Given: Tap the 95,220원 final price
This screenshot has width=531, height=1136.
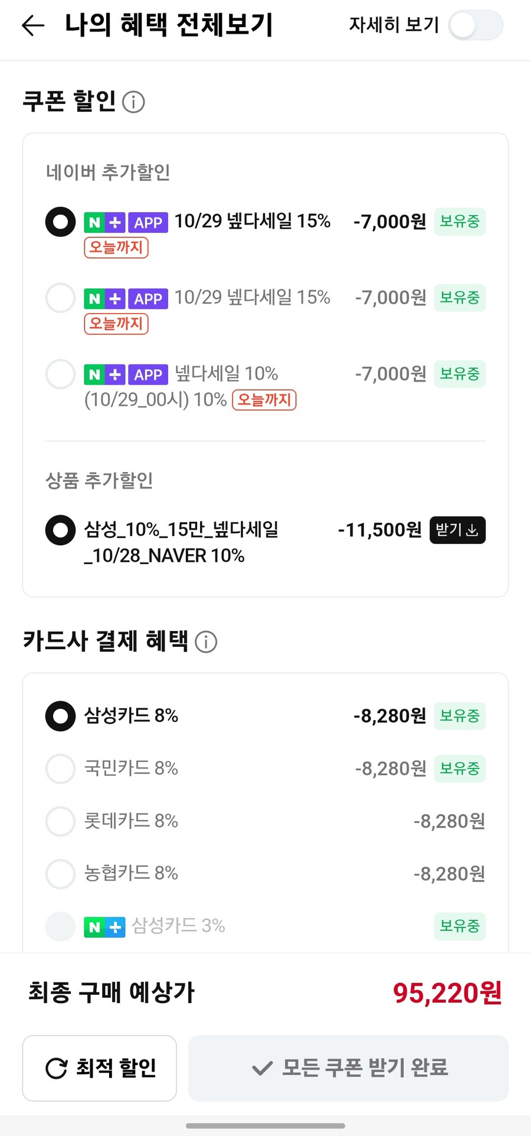Looking at the screenshot, I should click(447, 993).
